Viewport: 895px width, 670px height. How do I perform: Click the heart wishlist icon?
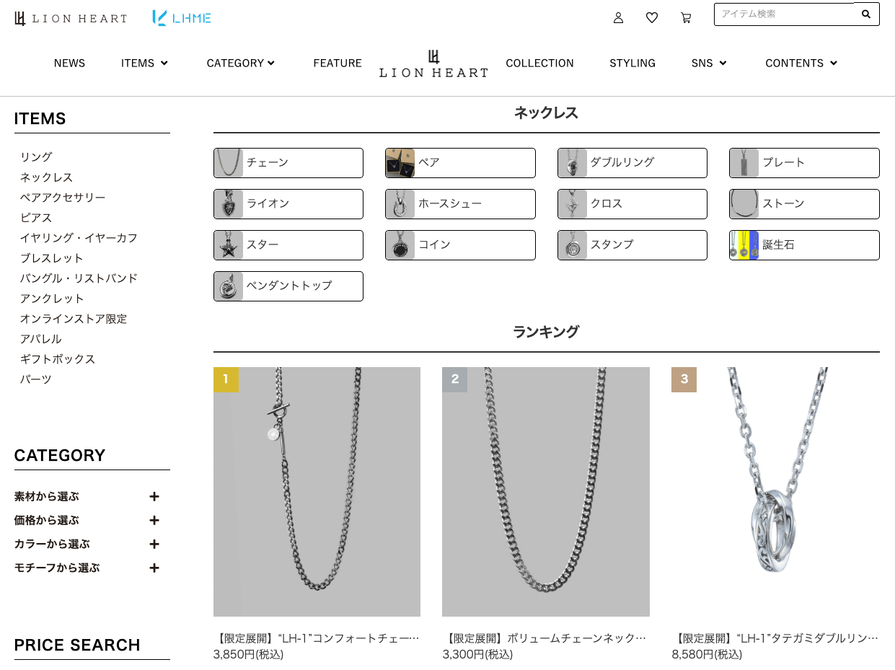point(652,18)
